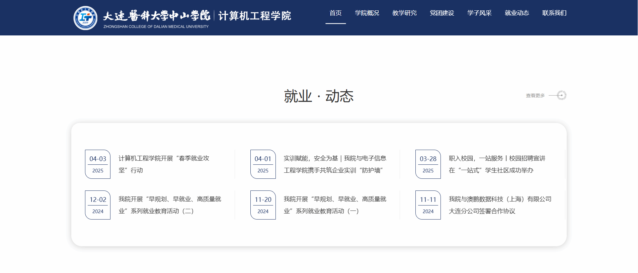638x273 pixels.
Task: Open 系列就业教育活动（二）article
Action: [x=170, y=205]
